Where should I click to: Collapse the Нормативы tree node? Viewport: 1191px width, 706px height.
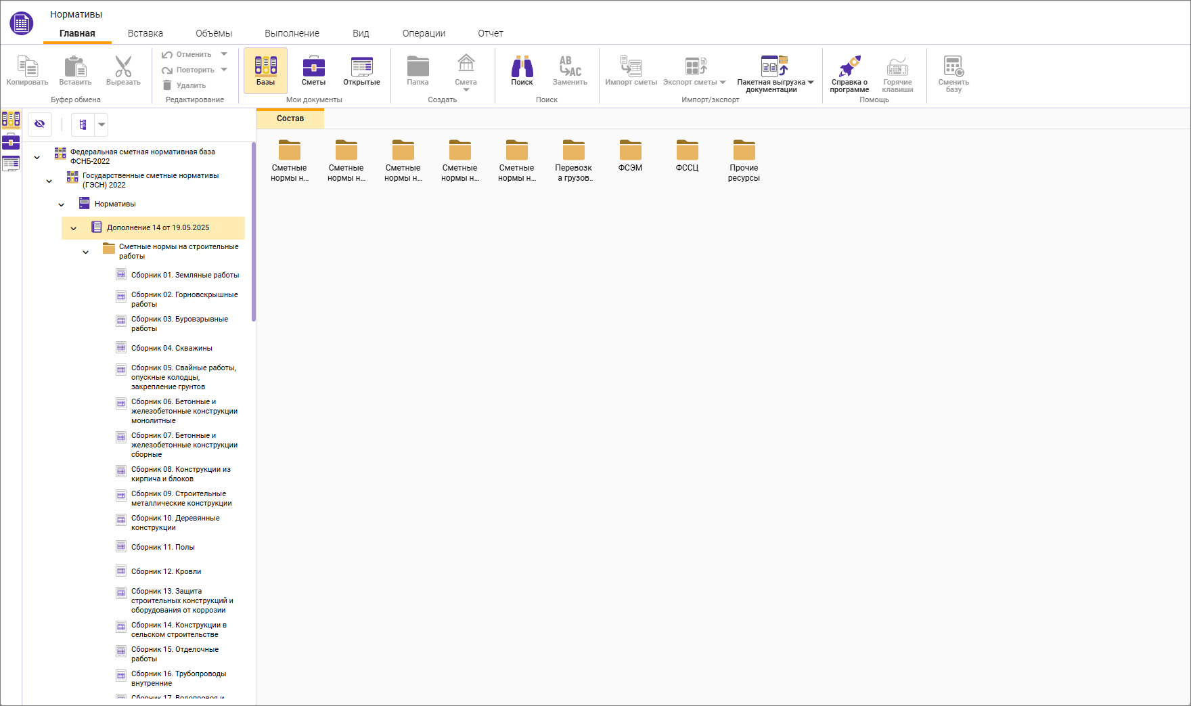62,204
